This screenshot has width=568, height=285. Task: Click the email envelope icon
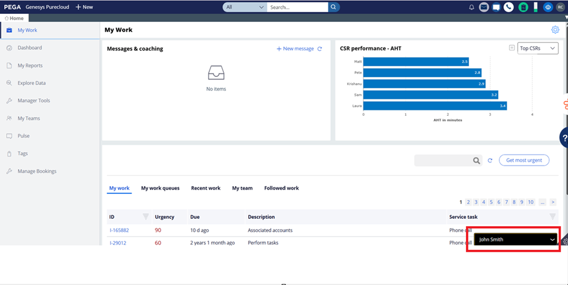pos(484,7)
